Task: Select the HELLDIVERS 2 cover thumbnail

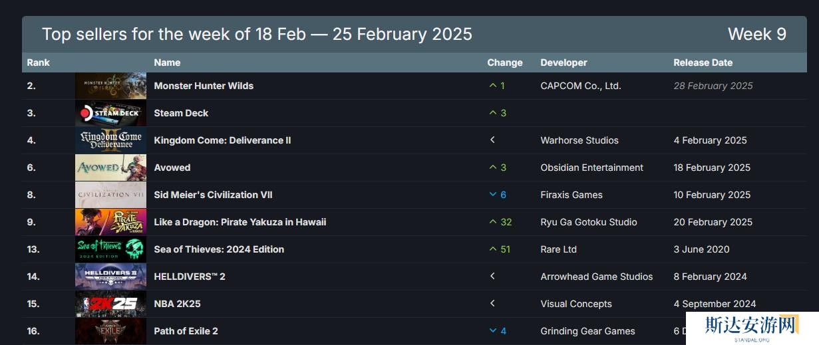Action: [110, 277]
